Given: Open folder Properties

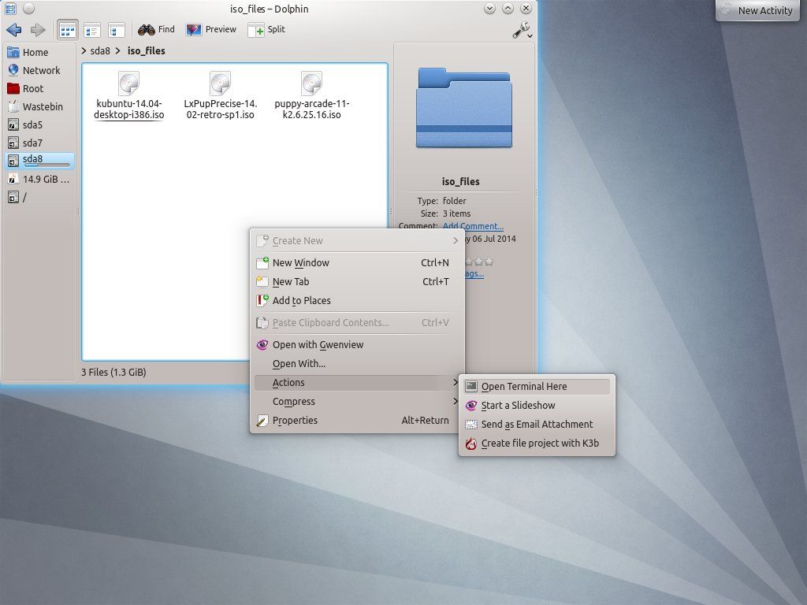Looking at the screenshot, I should coord(355,421).
